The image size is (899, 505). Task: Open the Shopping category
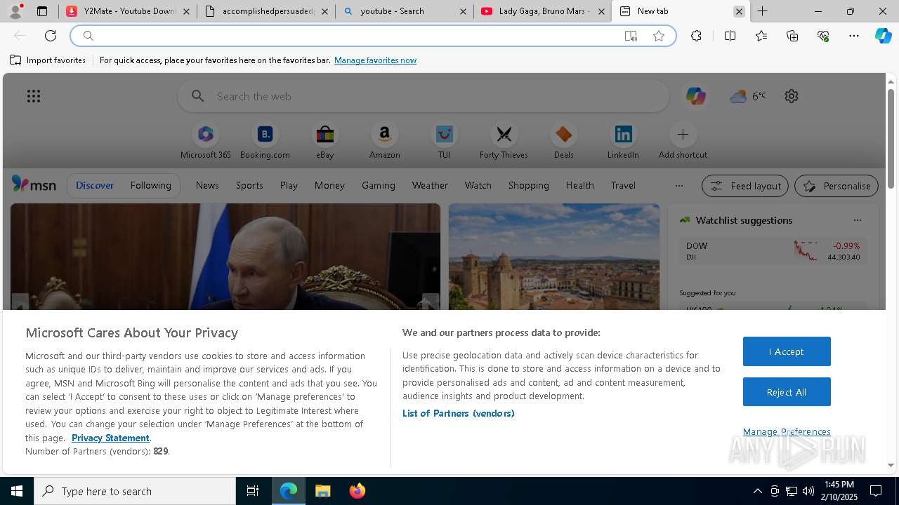[529, 185]
